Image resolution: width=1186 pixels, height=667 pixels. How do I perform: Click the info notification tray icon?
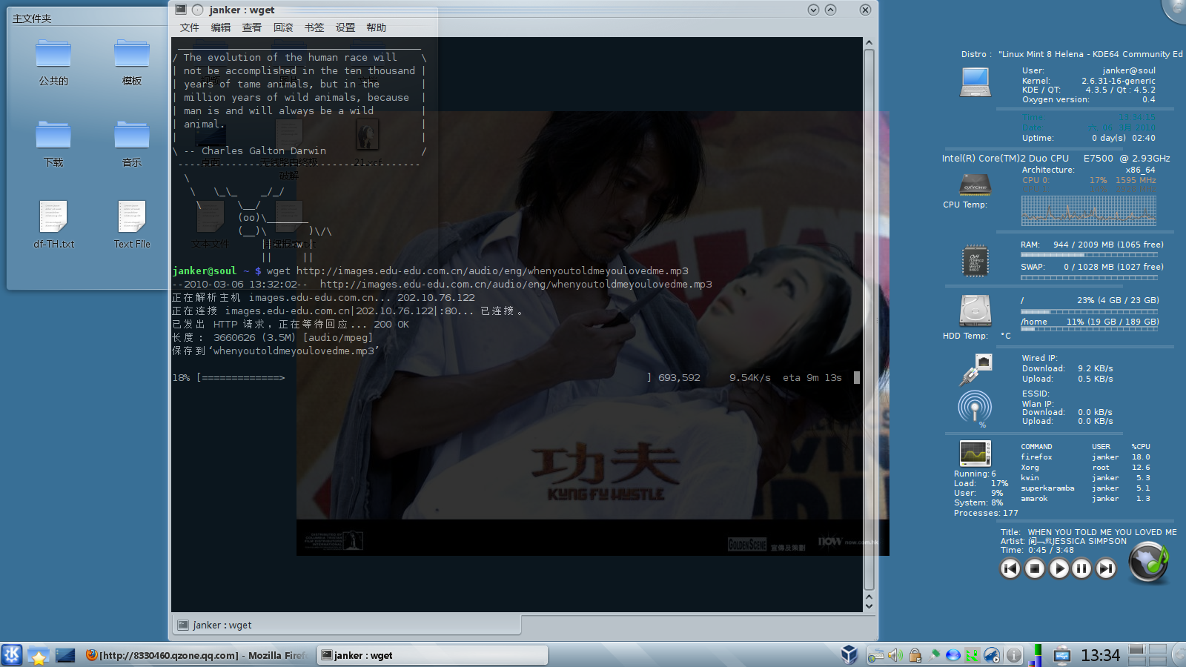click(x=1014, y=655)
